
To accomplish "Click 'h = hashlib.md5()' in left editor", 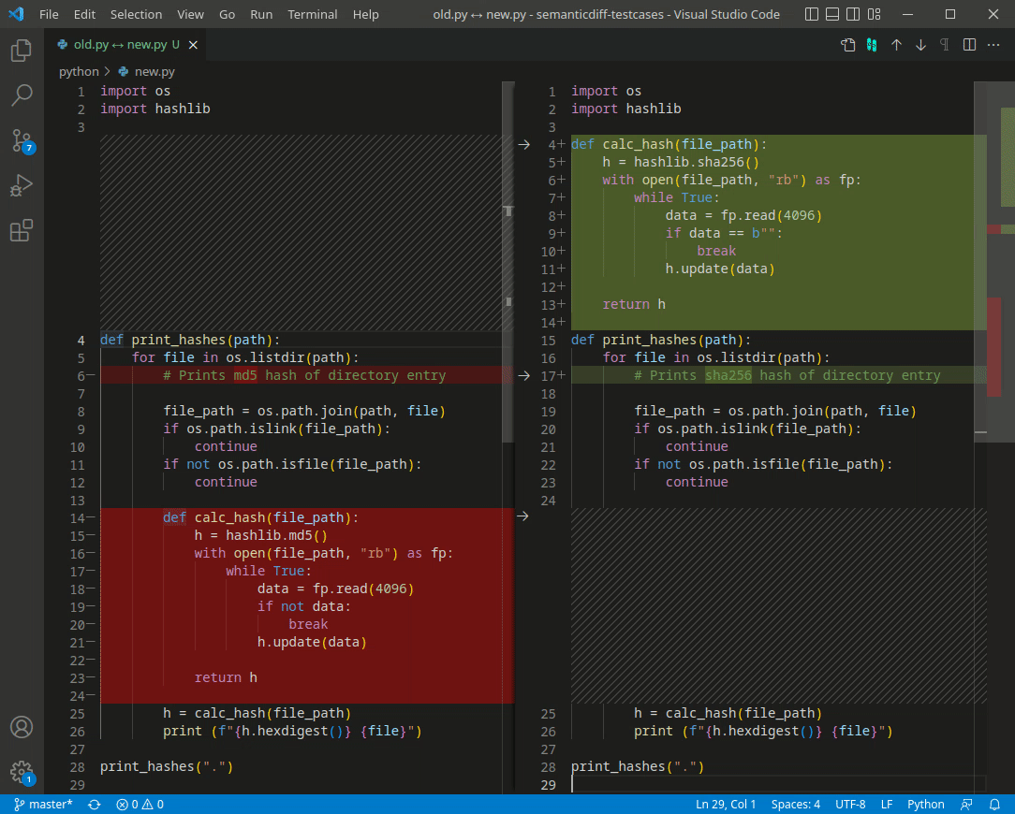I will click(261, 536).
